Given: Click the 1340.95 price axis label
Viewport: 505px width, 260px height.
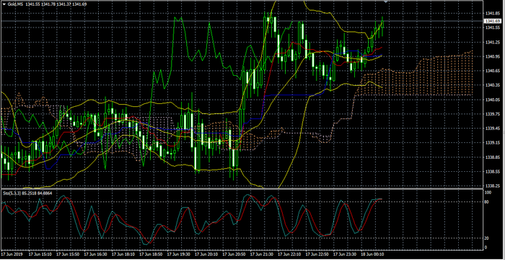Looking at the screenshot, I should coord(492,57).
